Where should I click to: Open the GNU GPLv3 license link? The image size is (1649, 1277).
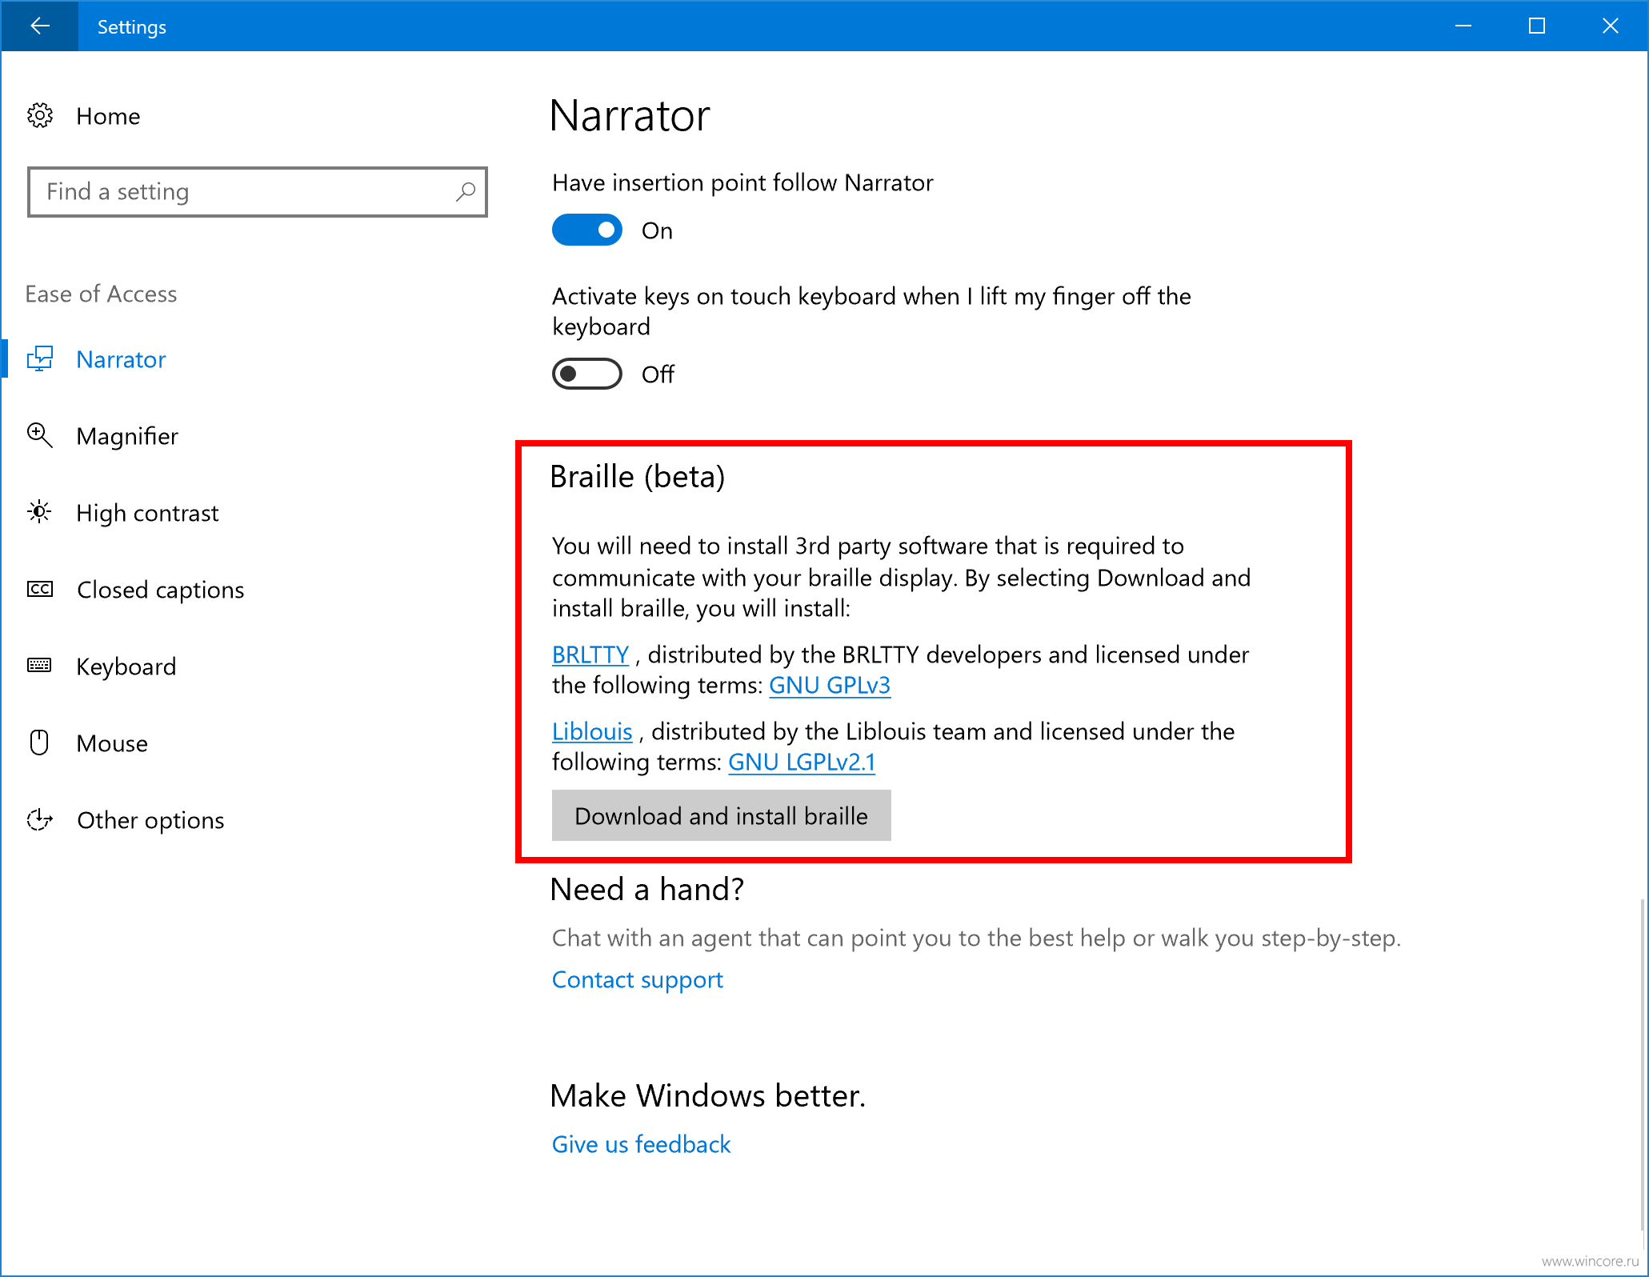(x=830, y=685)
